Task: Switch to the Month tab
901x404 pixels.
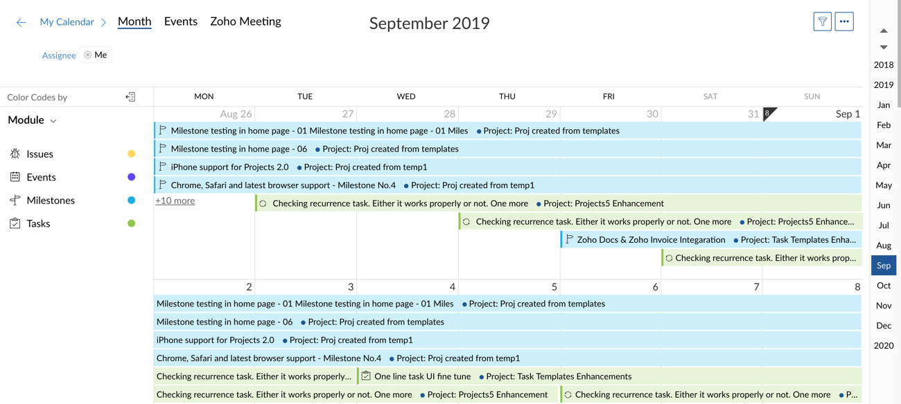Action: [134, 21]
